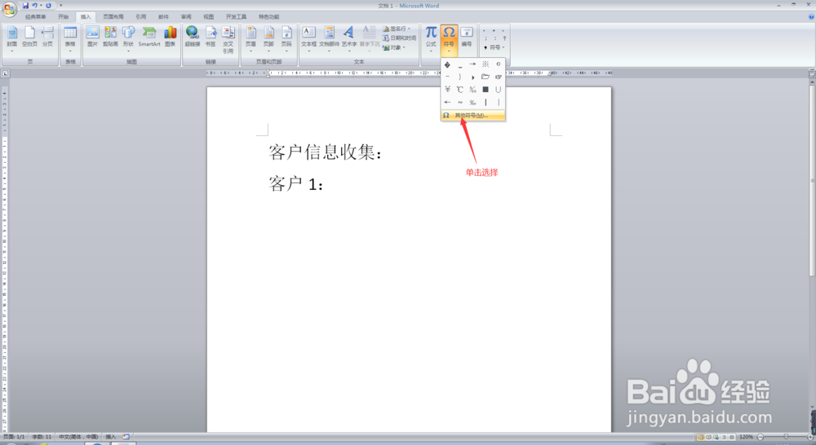Open the 文档部件 quick parts dropdown
The height and width of the screenshot is (445, 816).
coord(329,38)
